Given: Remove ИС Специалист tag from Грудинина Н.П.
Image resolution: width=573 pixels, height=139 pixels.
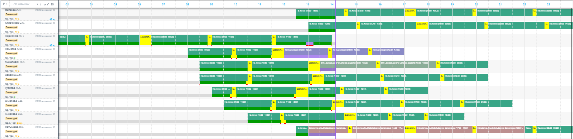Looking at the screenshot, I should (x=54, y=36).
